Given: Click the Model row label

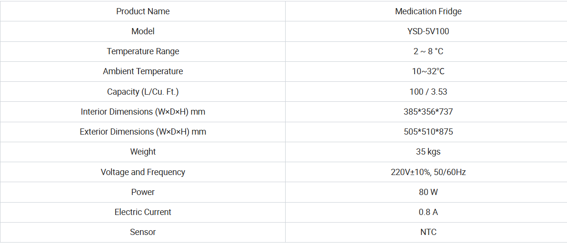Looking at the screenshot, I should click(x=143, y=31).
